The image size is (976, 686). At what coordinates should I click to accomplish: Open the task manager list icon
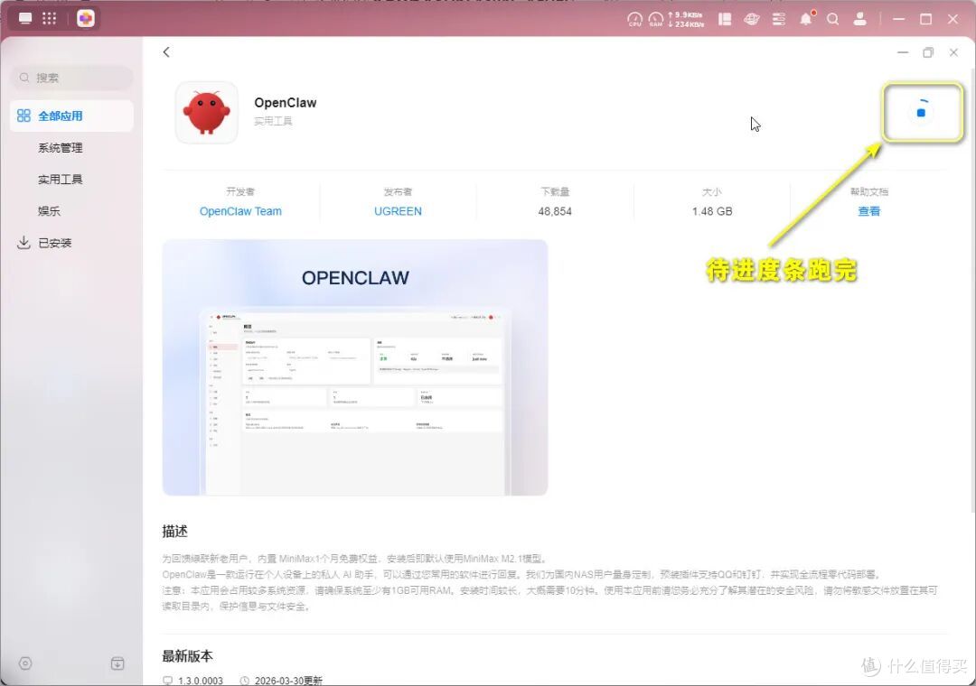click(x=779, y=19)
